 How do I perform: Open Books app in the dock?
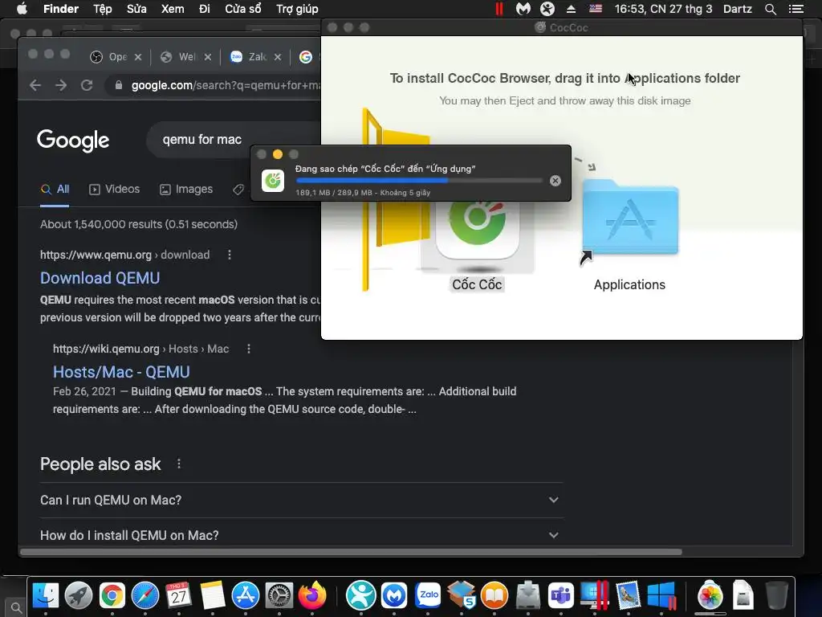(494, 595)
